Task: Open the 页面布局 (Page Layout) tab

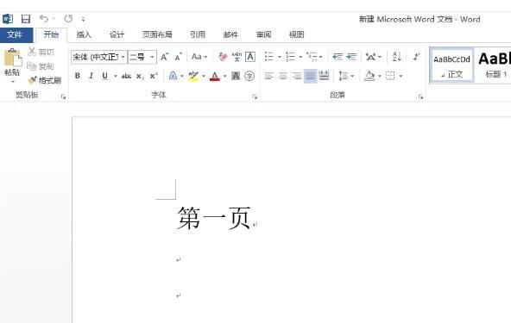Action: coord(157,34)
